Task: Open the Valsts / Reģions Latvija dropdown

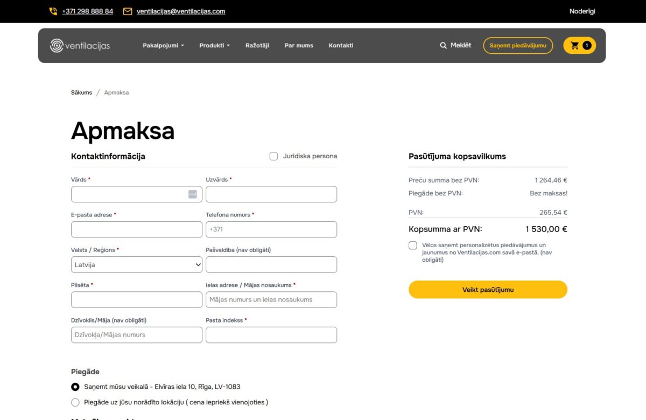Action: coord(137,264)
